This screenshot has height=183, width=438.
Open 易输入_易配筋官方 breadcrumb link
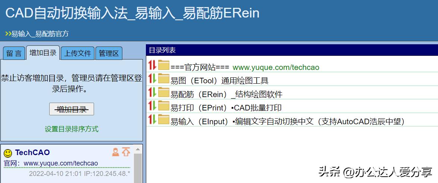pyautogui.click(x=40, y=34)
